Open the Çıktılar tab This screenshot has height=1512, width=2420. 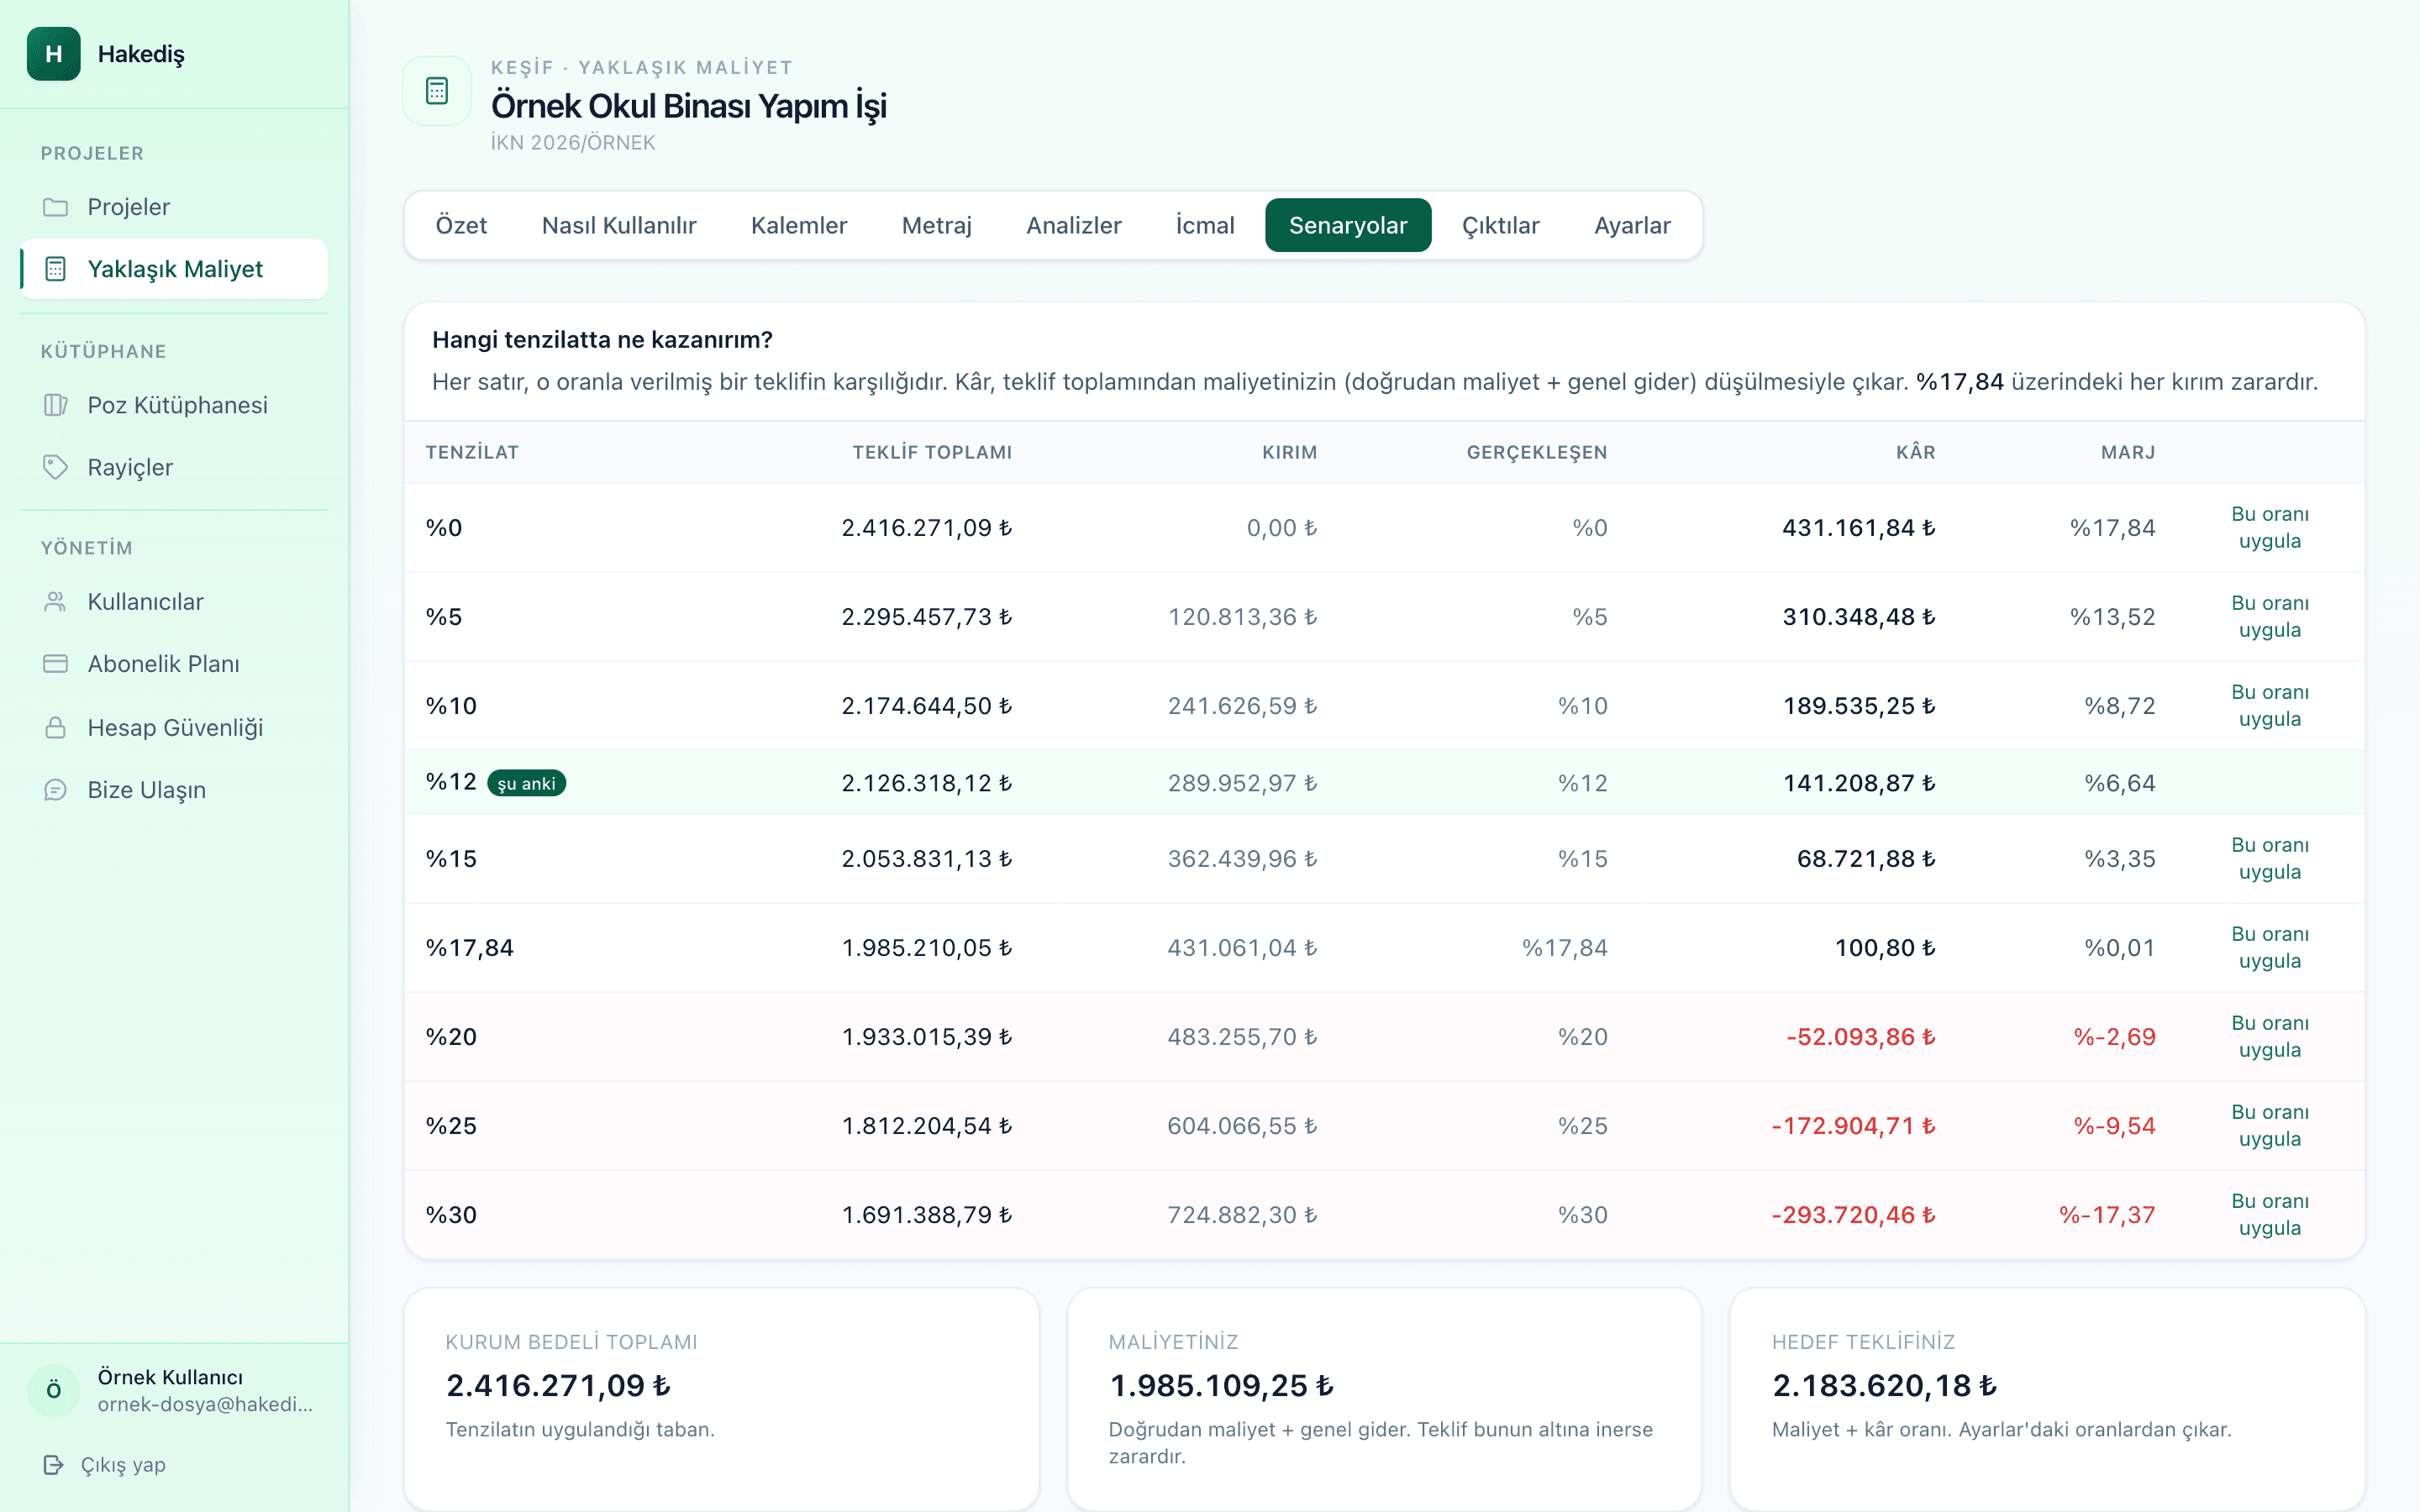[x=1500, y=226]
